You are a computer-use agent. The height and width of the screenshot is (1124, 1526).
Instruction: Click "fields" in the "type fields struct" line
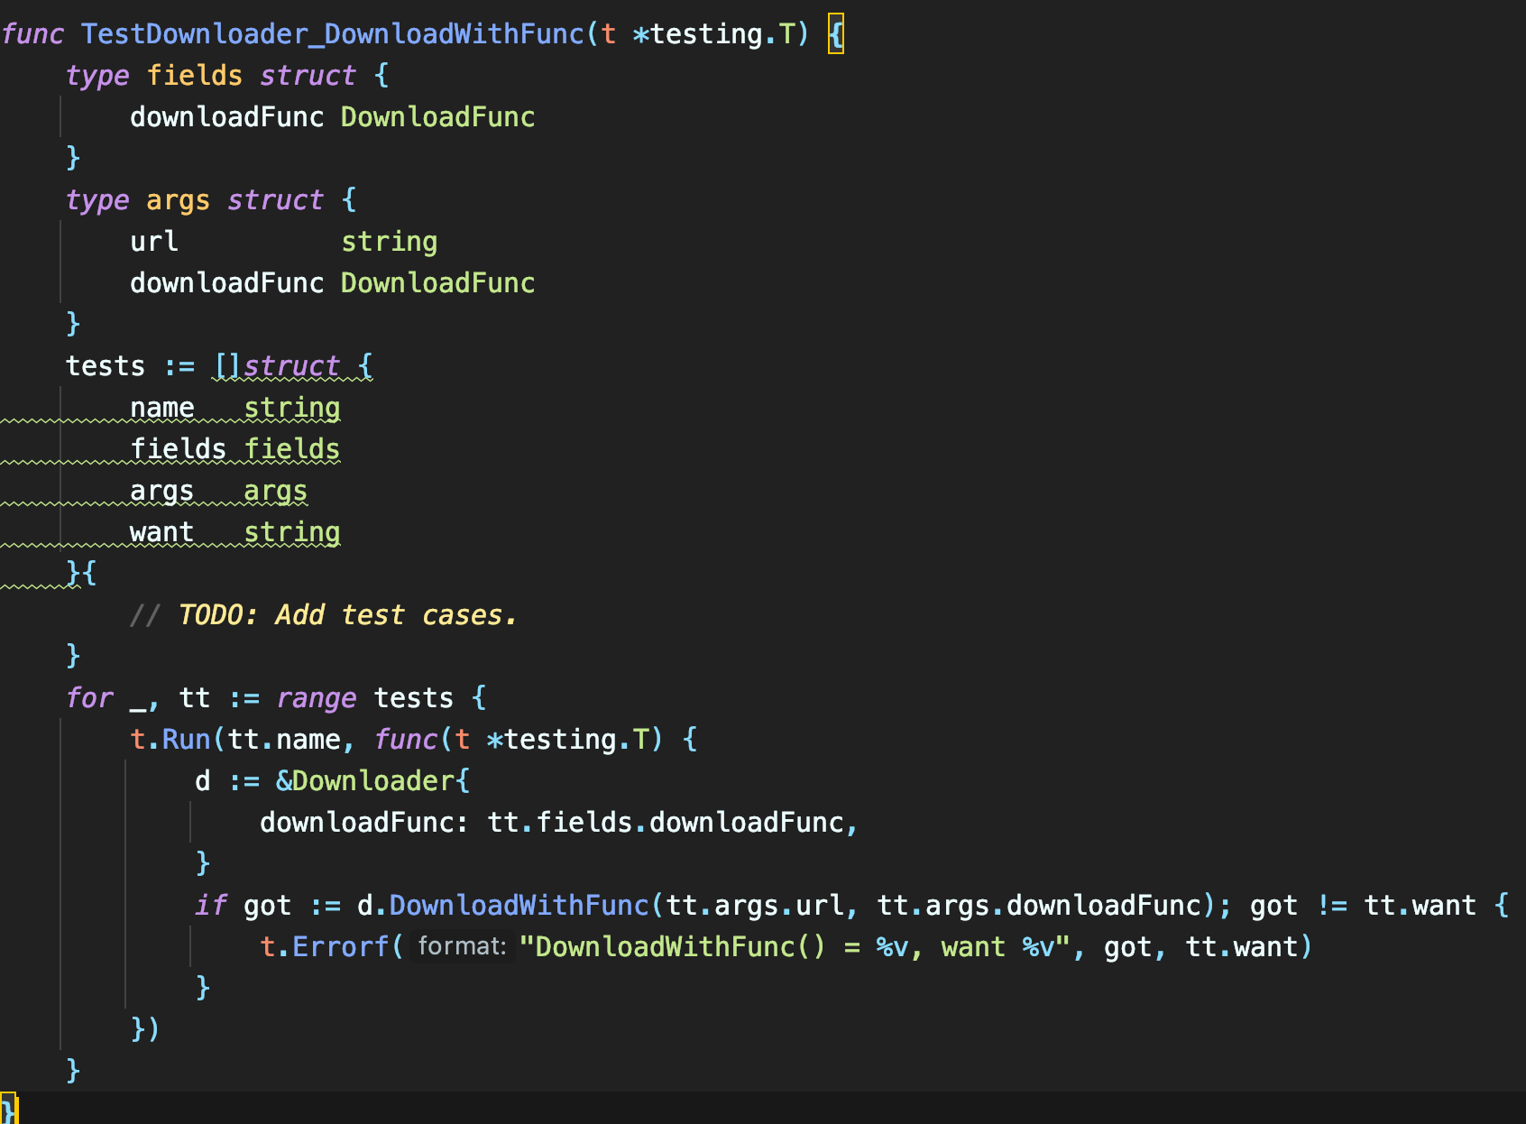pyautogui.click(x=194, y=76)
